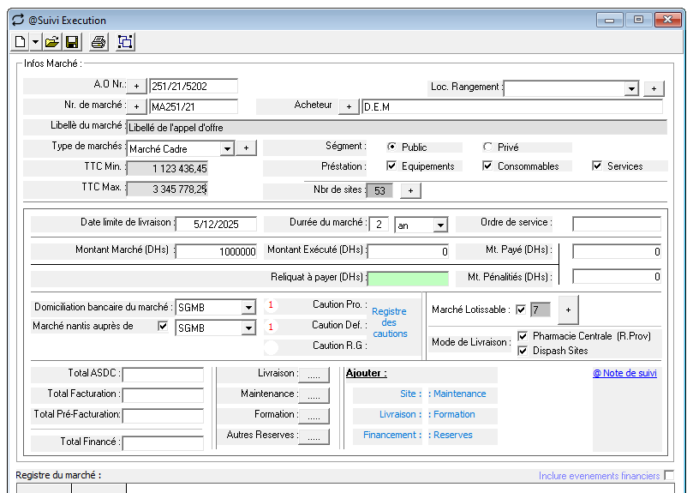Click the New document toolbar icon
Viewport: 693px width, 493px height.
(x=20, y=41)
